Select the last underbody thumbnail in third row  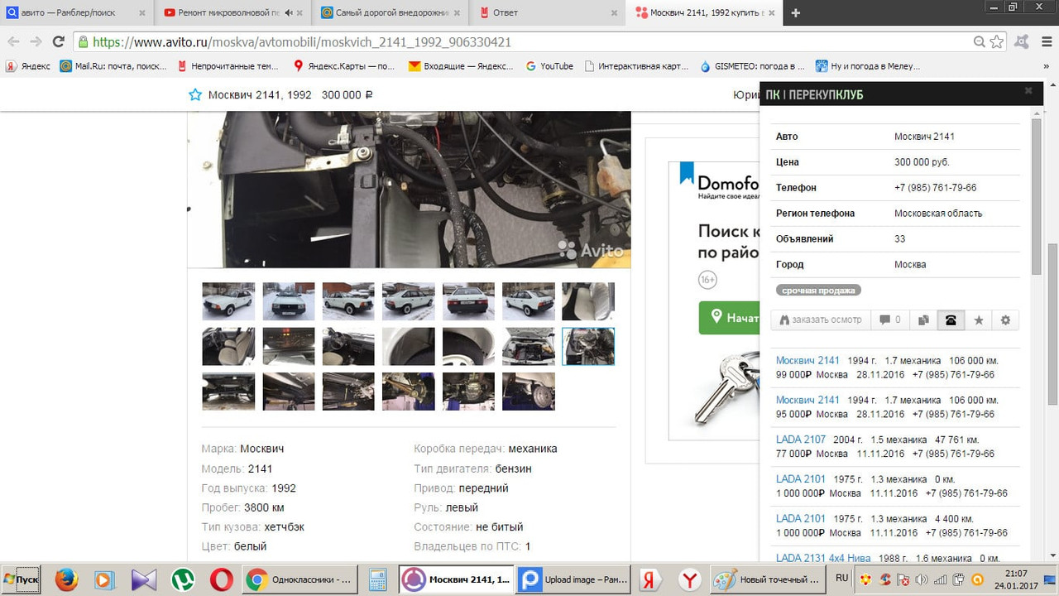tap(528, 391)
